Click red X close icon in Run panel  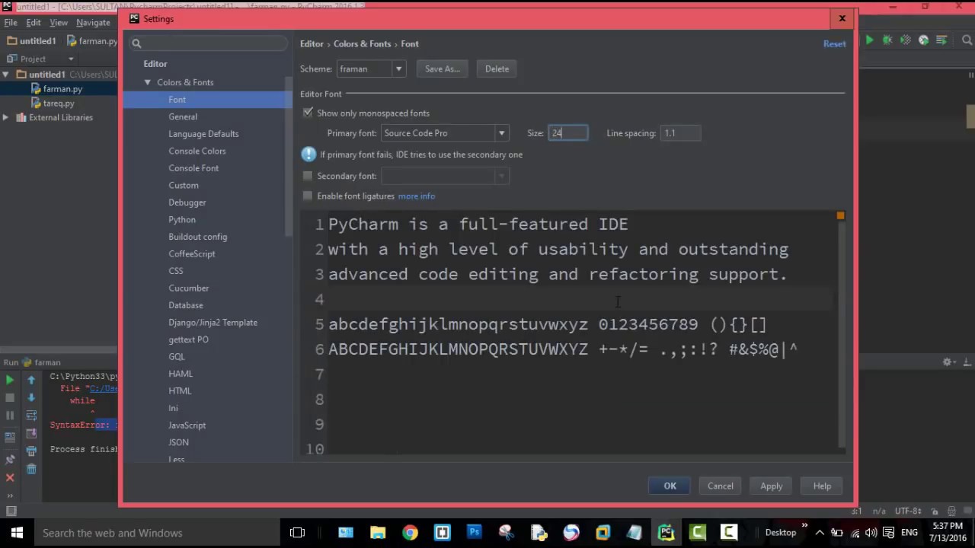click(10, 477)
